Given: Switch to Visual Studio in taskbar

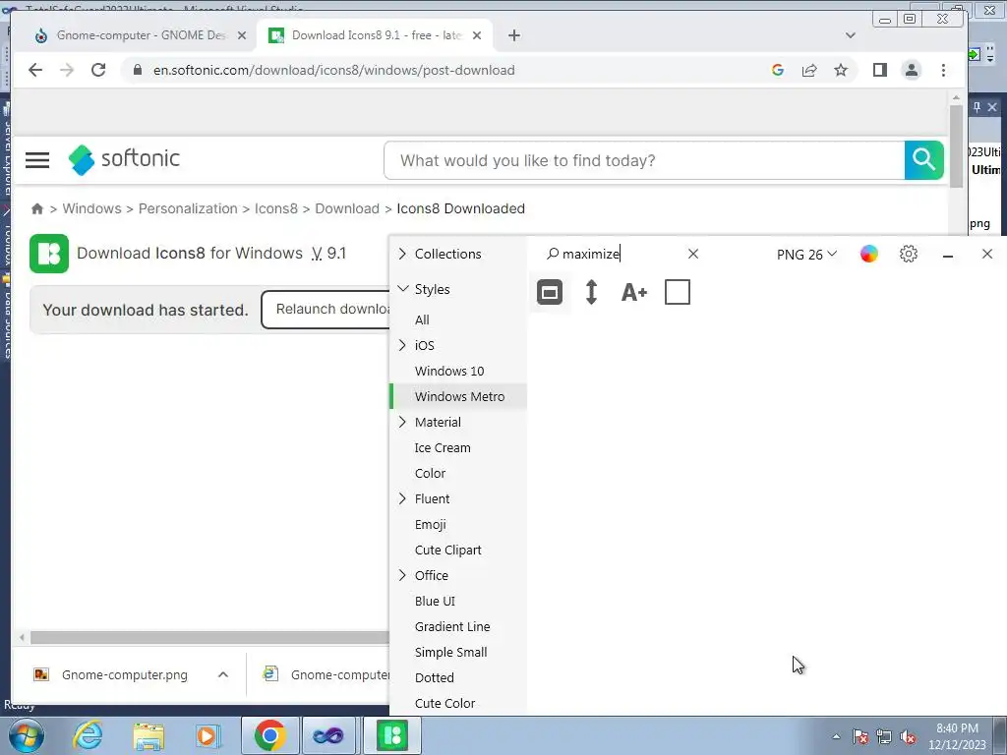Looking at the screenshot, I should click(x=328, y=735).
